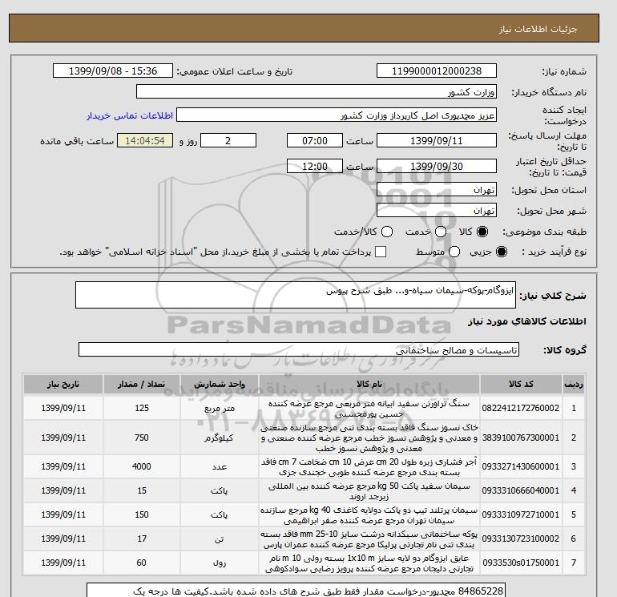Click the unit تن cell

click(220, 539)
